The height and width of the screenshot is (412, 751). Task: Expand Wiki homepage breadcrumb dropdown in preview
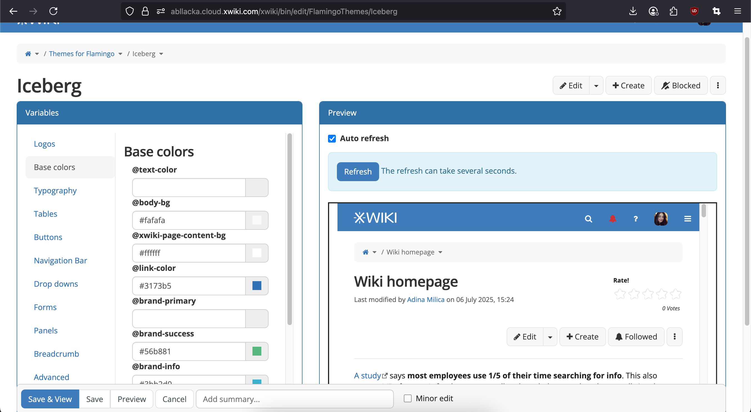click(440, 252)
